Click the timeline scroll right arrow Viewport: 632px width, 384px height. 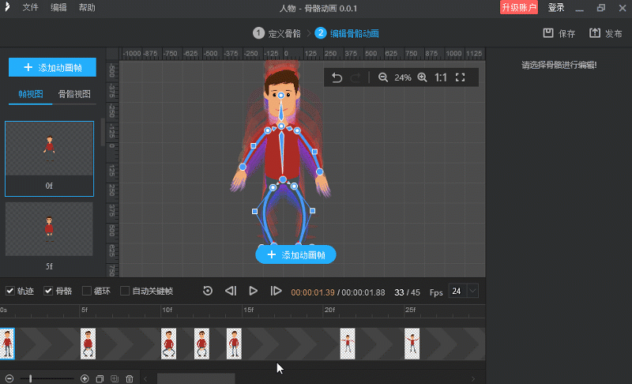tap(473, 378)
